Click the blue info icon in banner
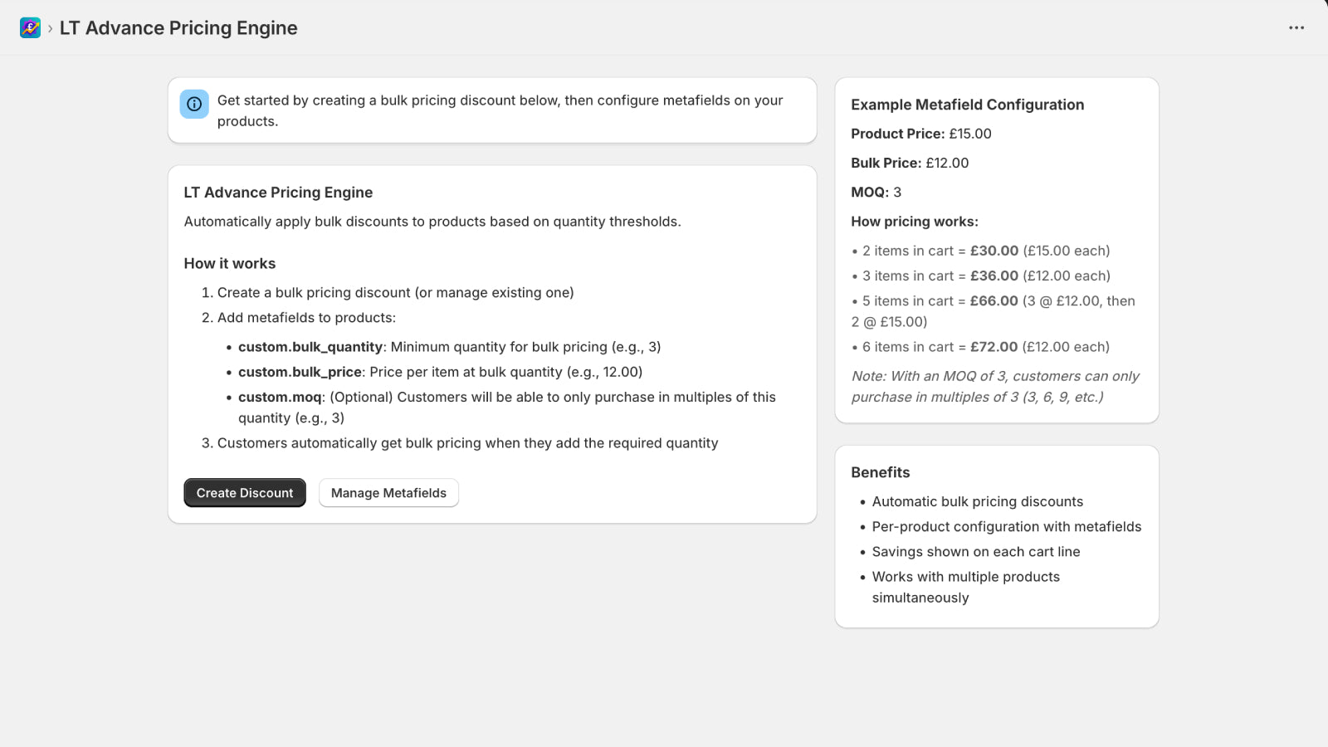This screenshot has width=1328, height=747. pos(194,105)
